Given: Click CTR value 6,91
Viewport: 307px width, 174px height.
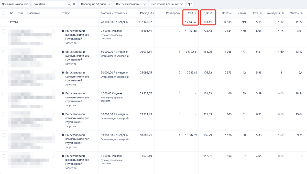Looking at the screenshot, I should pos(259,114).
